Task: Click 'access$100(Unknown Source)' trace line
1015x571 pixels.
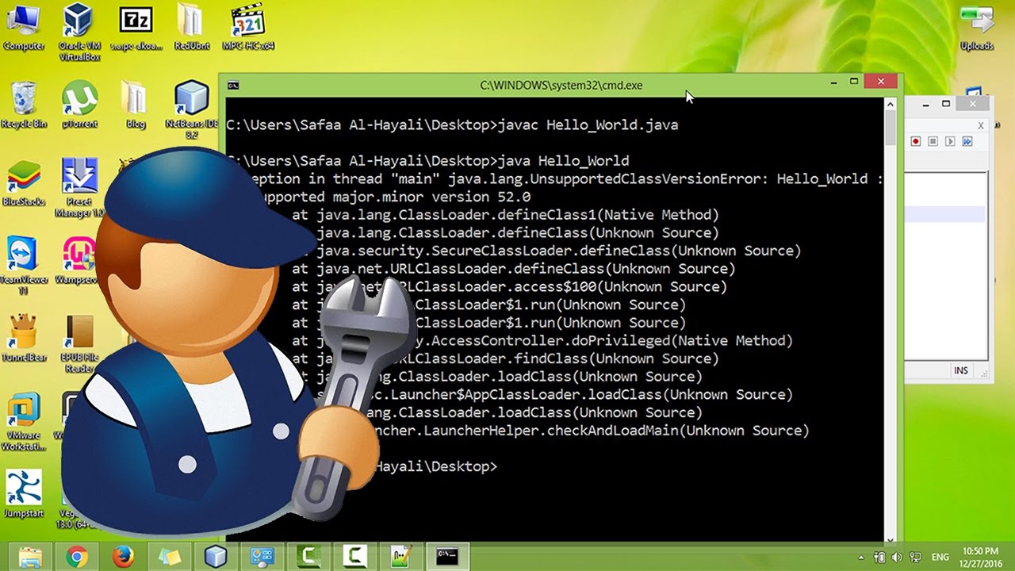Action: click(509, 287)
